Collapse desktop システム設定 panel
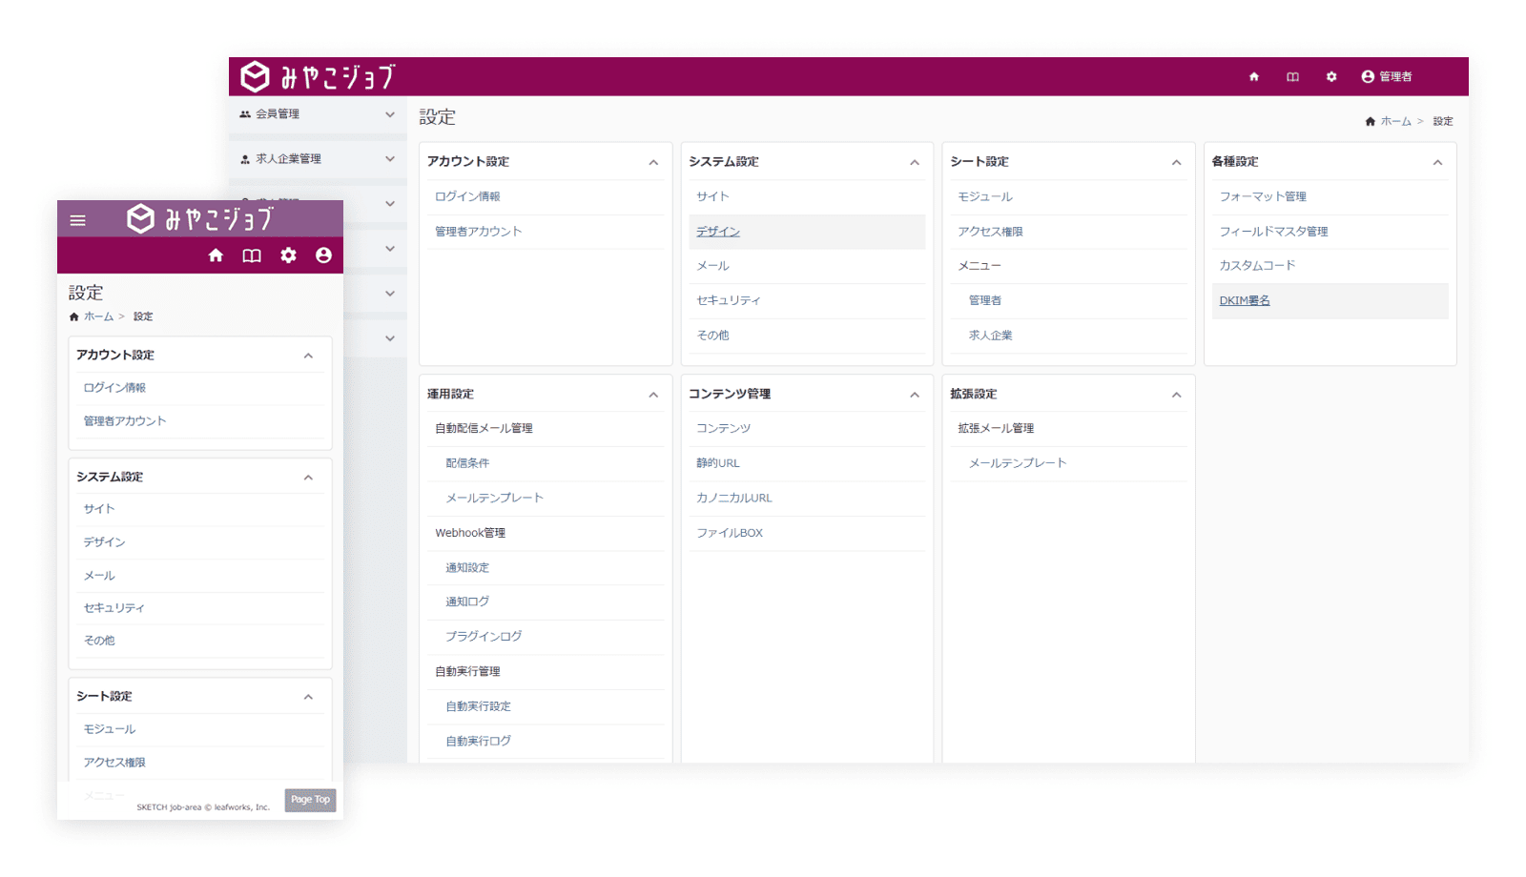This screenshot has width=1526, height=877. click(915, 163)
